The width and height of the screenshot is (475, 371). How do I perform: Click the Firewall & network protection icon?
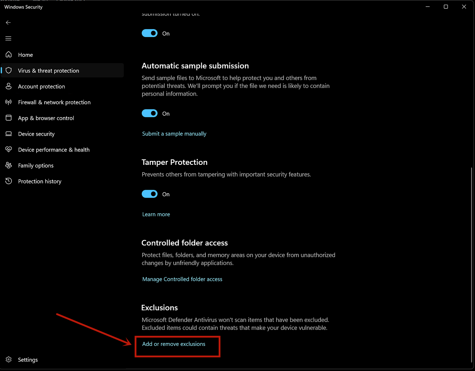pos(9,102)
